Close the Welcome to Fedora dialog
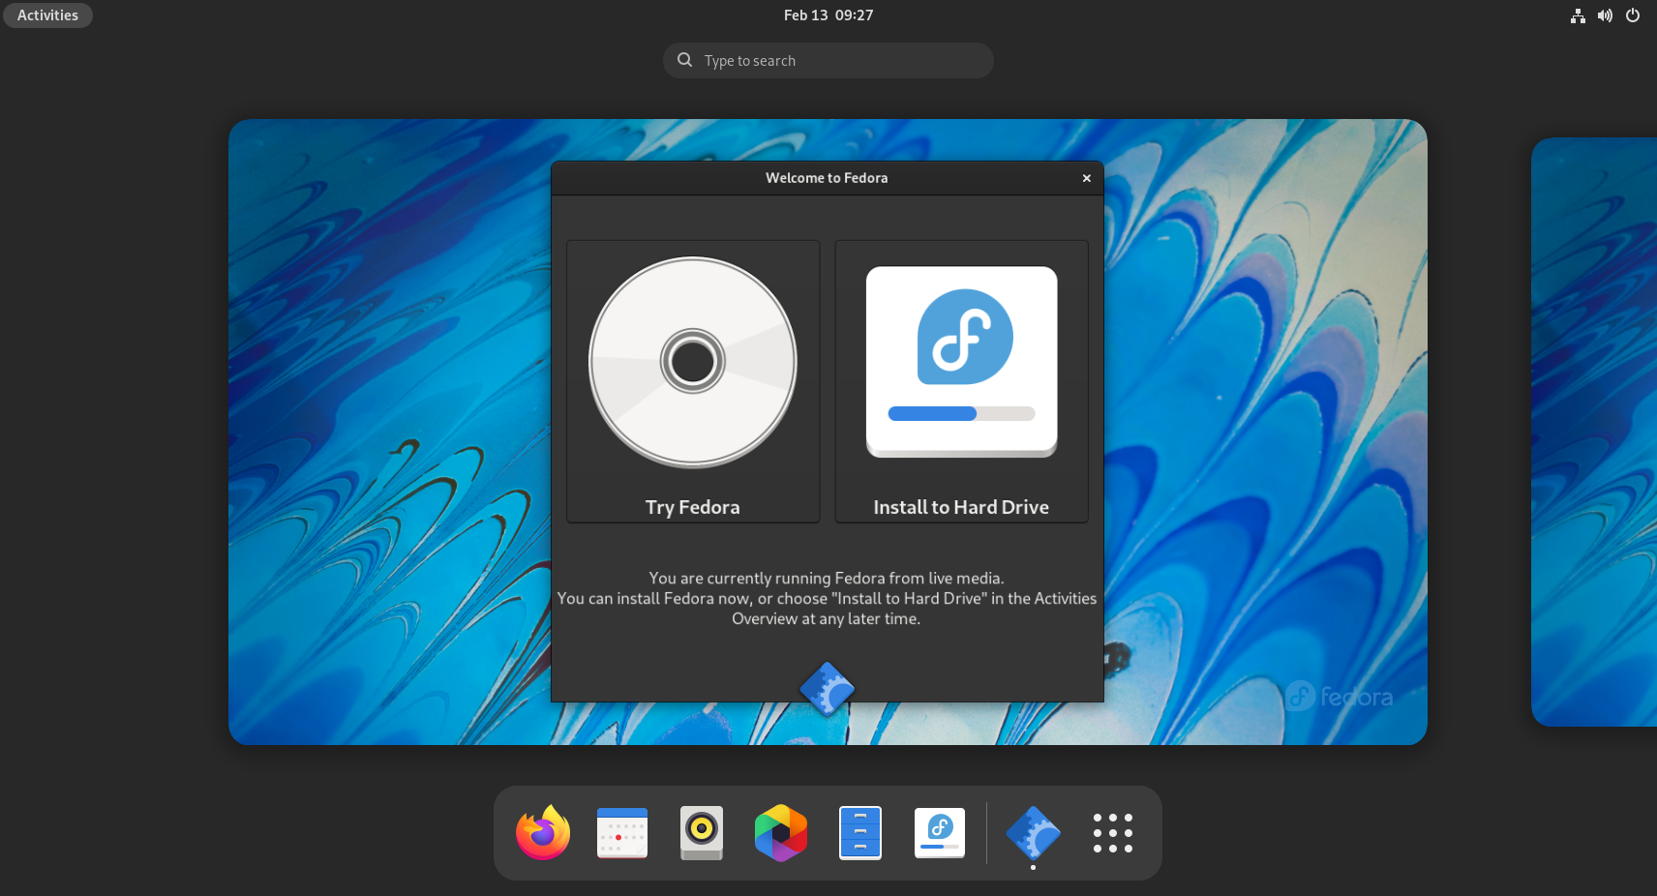 click(x=1086, y=178)
